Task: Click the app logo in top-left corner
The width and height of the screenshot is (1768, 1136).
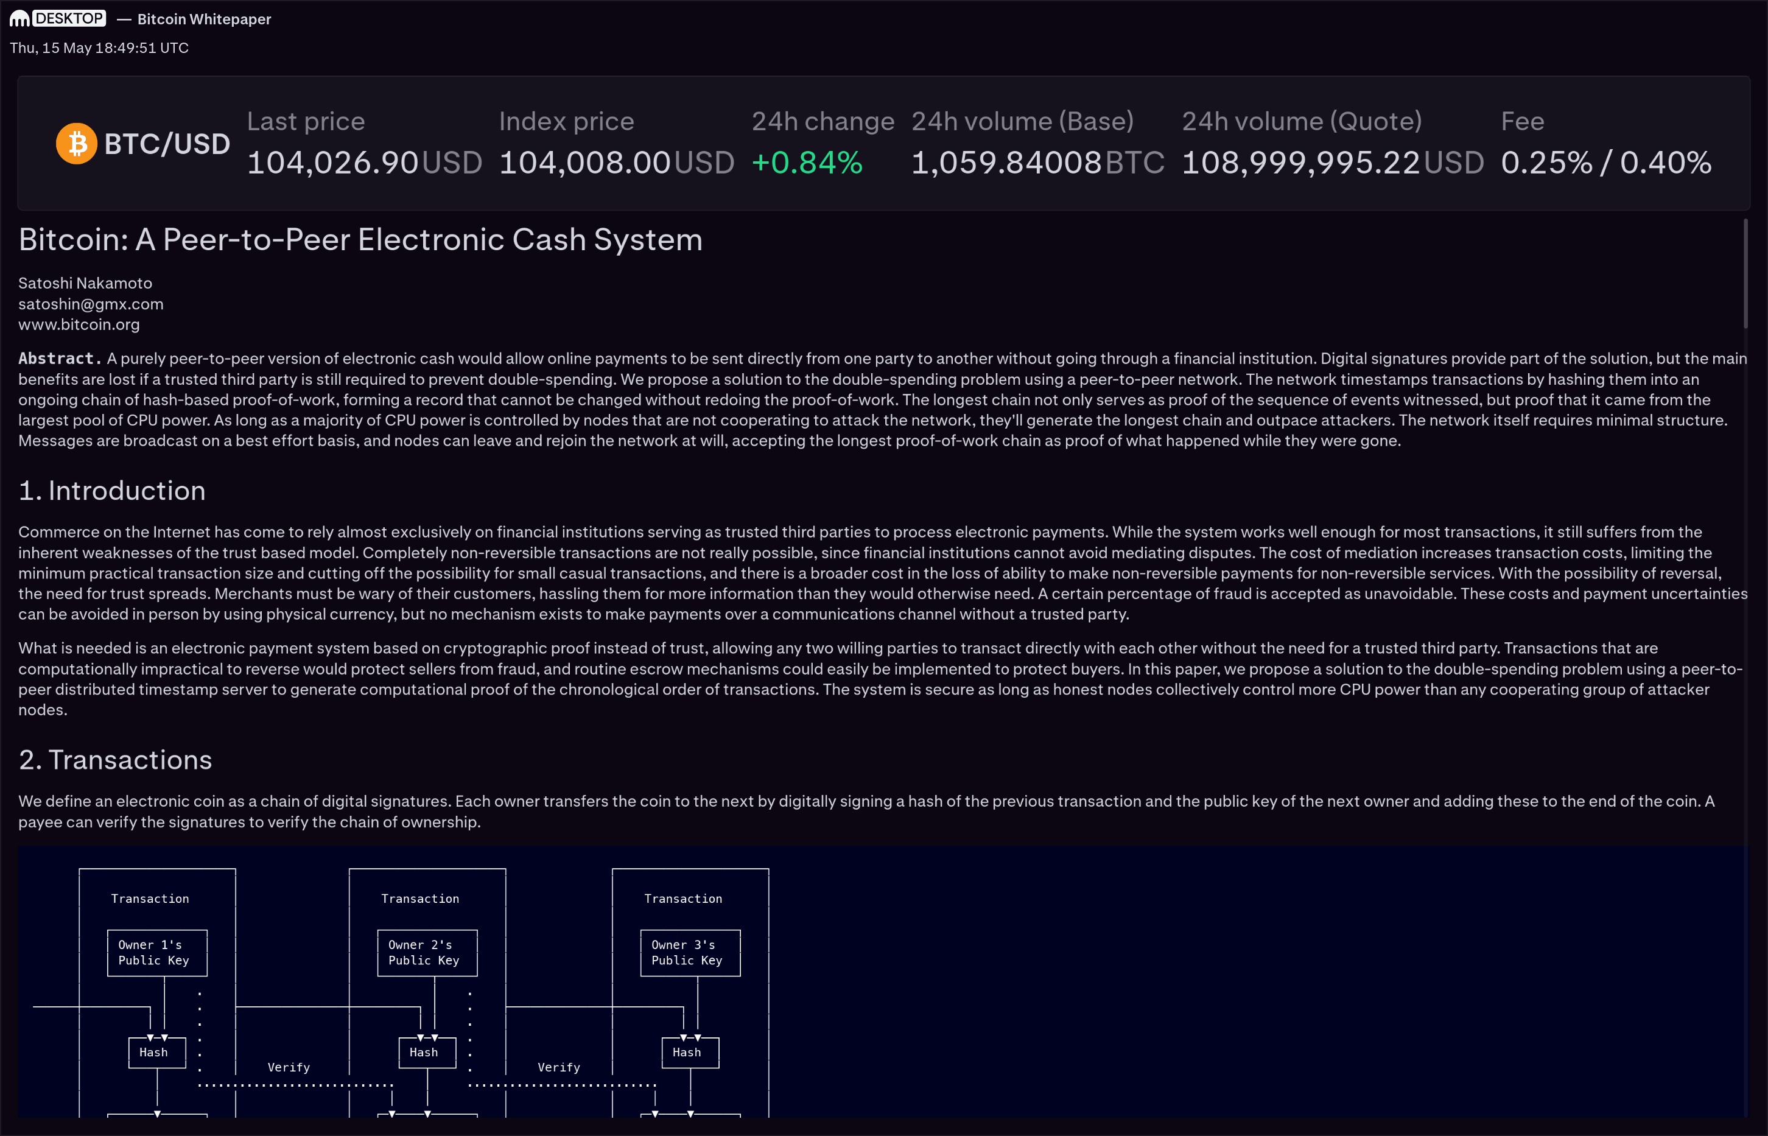Action: tap(19, 18)
